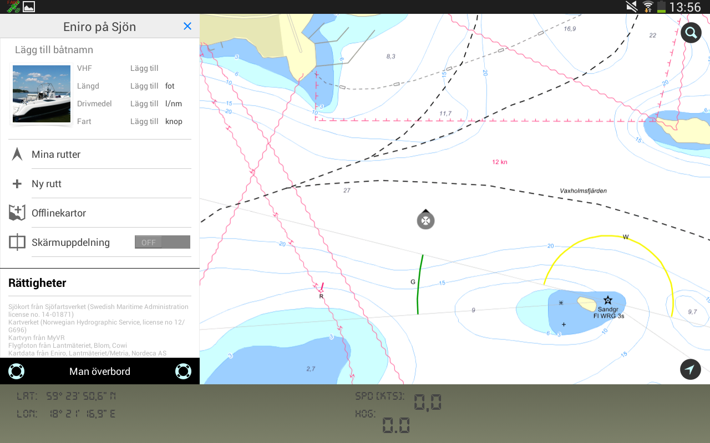
Task: Add Drivmedel value in l/nm
Action: tap(144, 104)
